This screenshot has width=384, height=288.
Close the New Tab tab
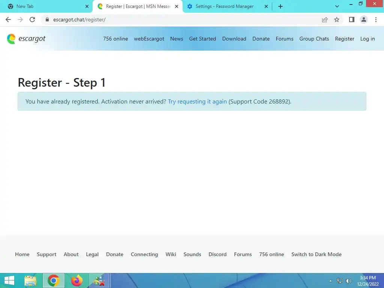coord(87,6)
